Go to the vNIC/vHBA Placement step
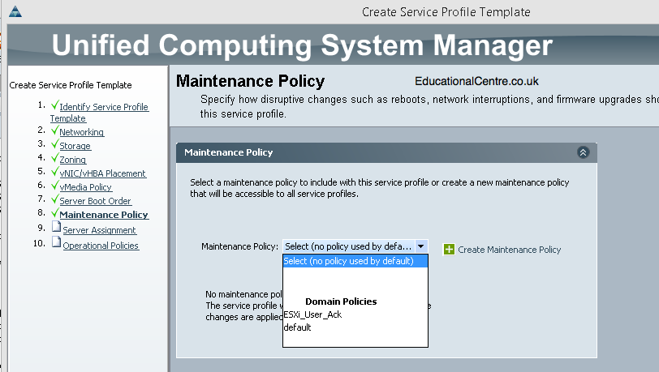The width and height of the screenshot is (659, 372). [102, 173]
